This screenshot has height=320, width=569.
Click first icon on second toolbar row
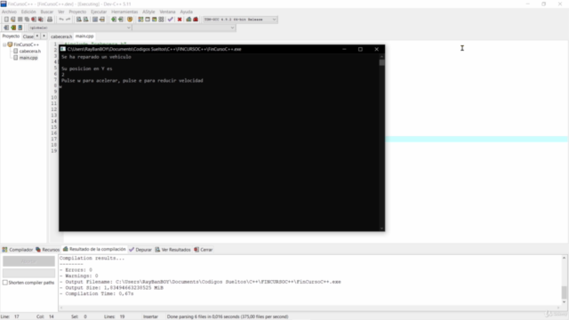(6, 28)
